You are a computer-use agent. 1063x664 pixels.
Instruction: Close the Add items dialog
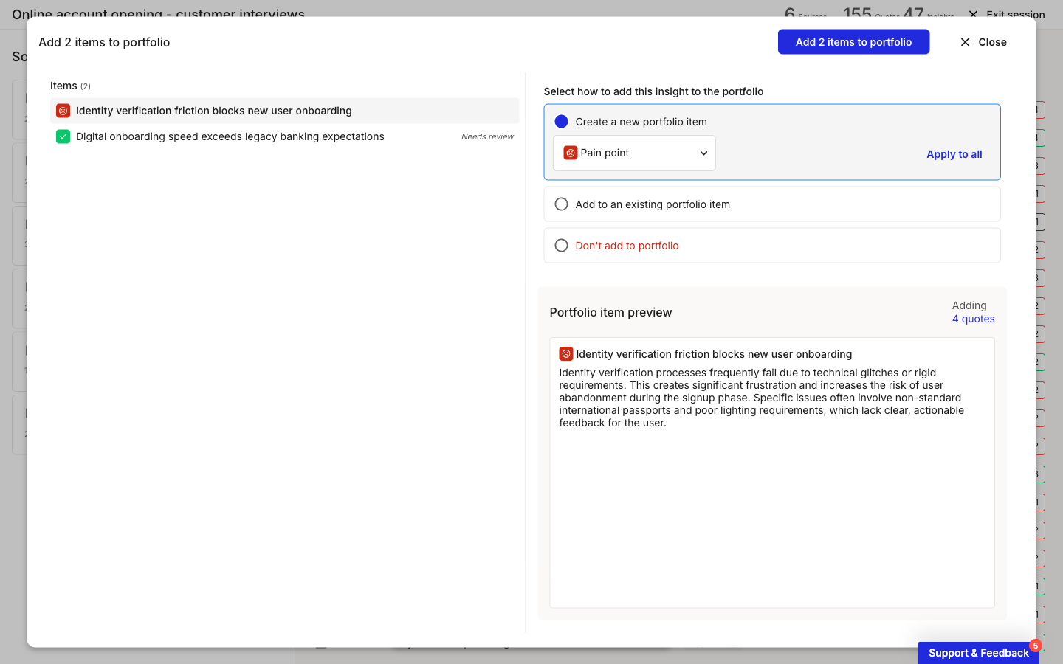click(x=983, y=42)
